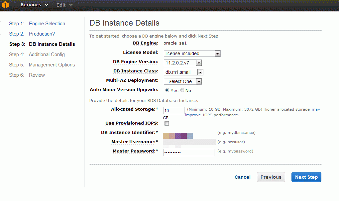
Task: Click the Next Step button
Action: coord(306,177)
